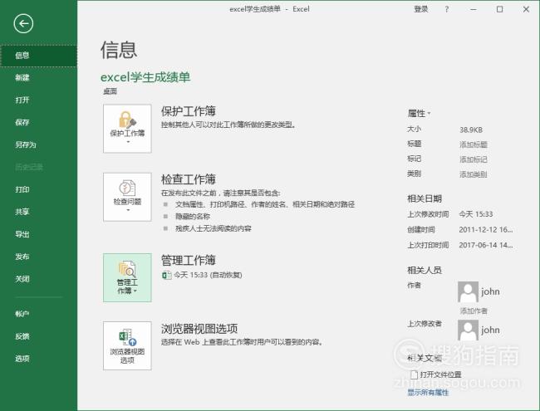This screenshot has height=411, width=540.
Task: Select 保存 in the sidebar
Action: click(x=38, y=122)
